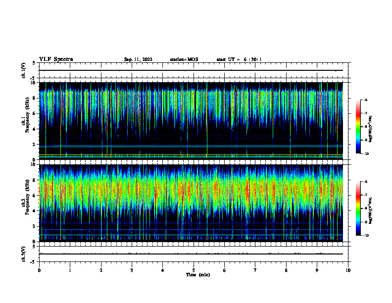The image size is (392, 303).
Task: Click the ch.1 spectrogram color bar
Action: [x=358, y=127]
